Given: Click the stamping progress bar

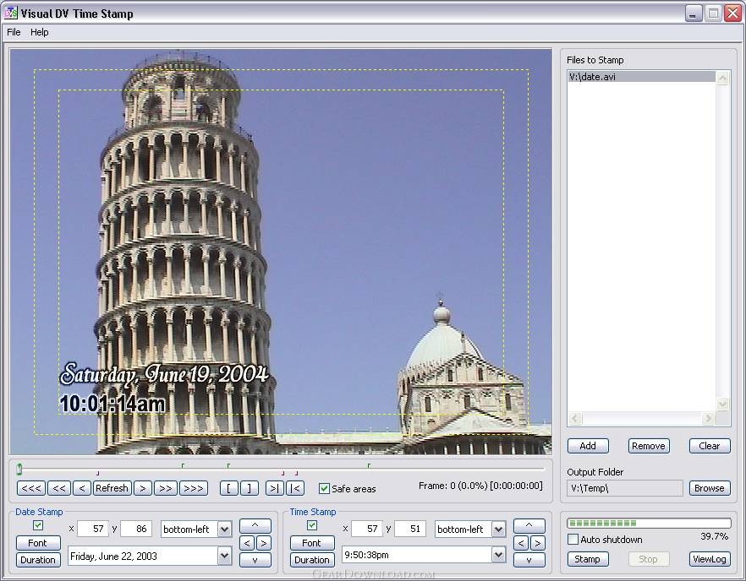Looking at the screenshot, I should 649,523.
